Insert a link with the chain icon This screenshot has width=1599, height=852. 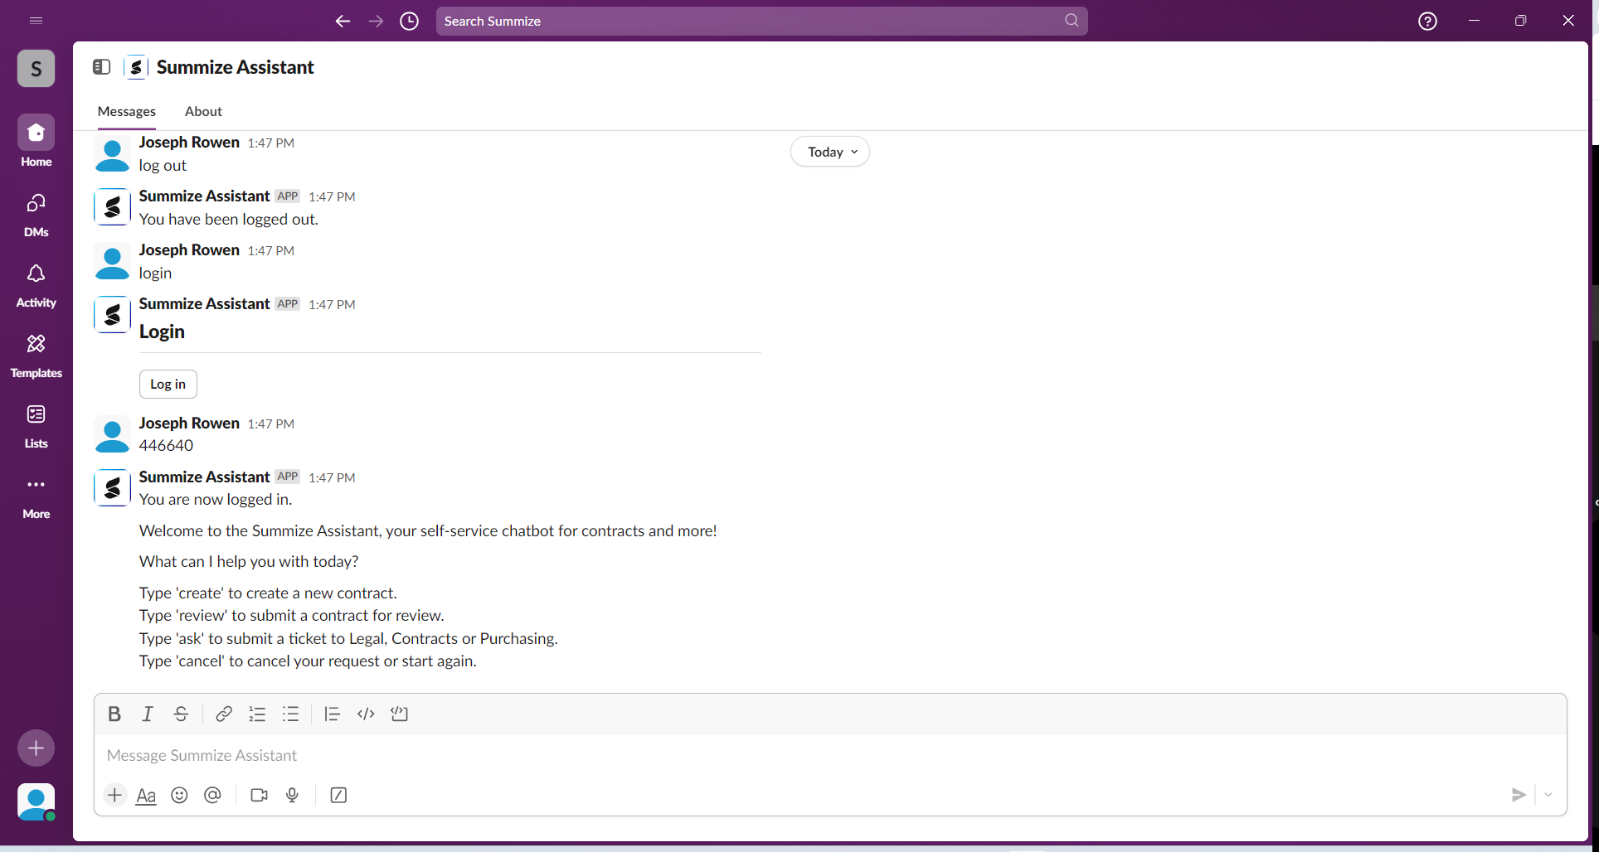(224, 714)
